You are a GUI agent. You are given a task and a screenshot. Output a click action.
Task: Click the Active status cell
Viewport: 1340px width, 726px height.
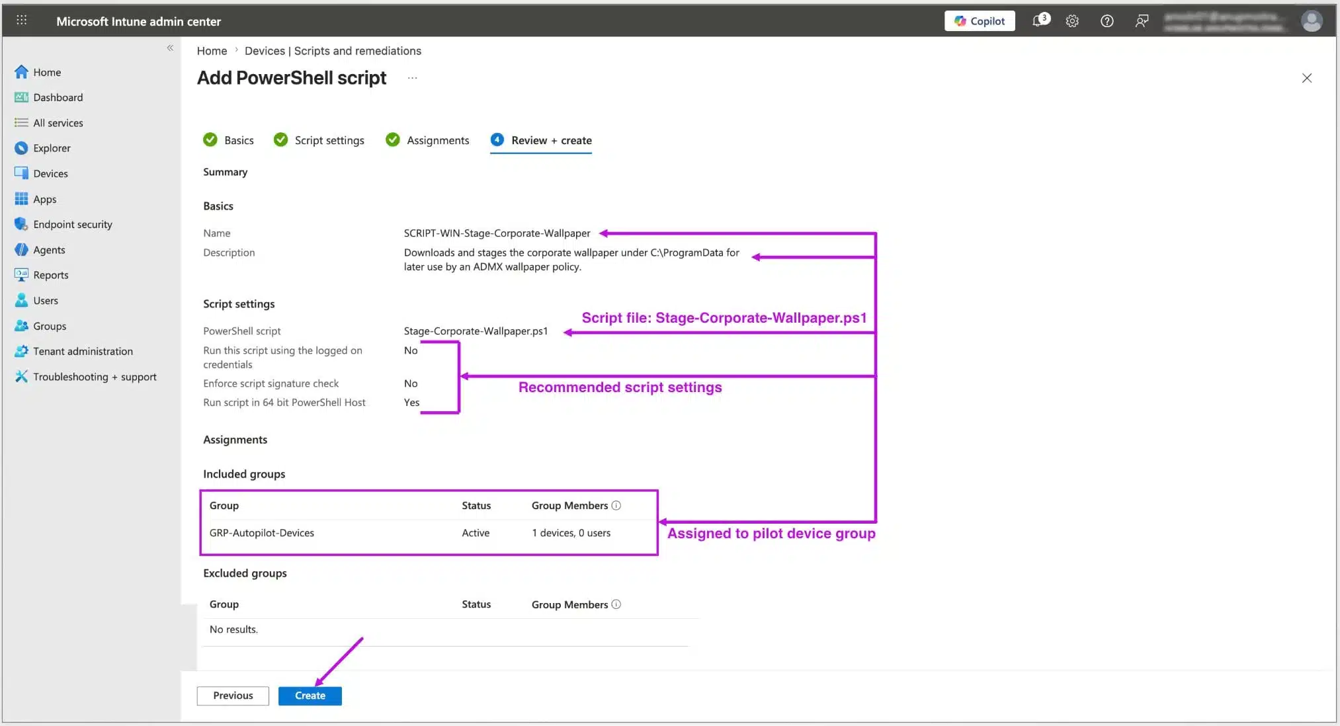coord(476,533)
